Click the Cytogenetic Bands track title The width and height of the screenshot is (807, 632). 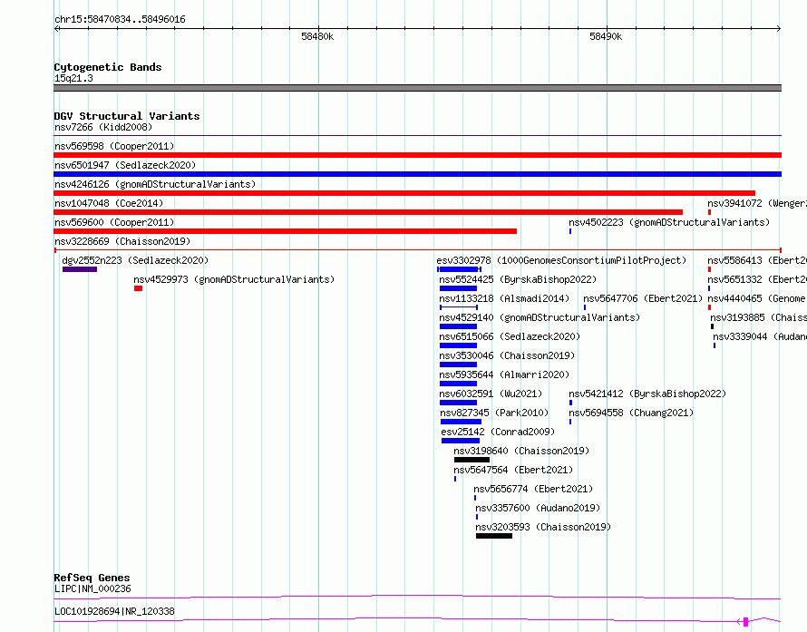click(108, 67)
